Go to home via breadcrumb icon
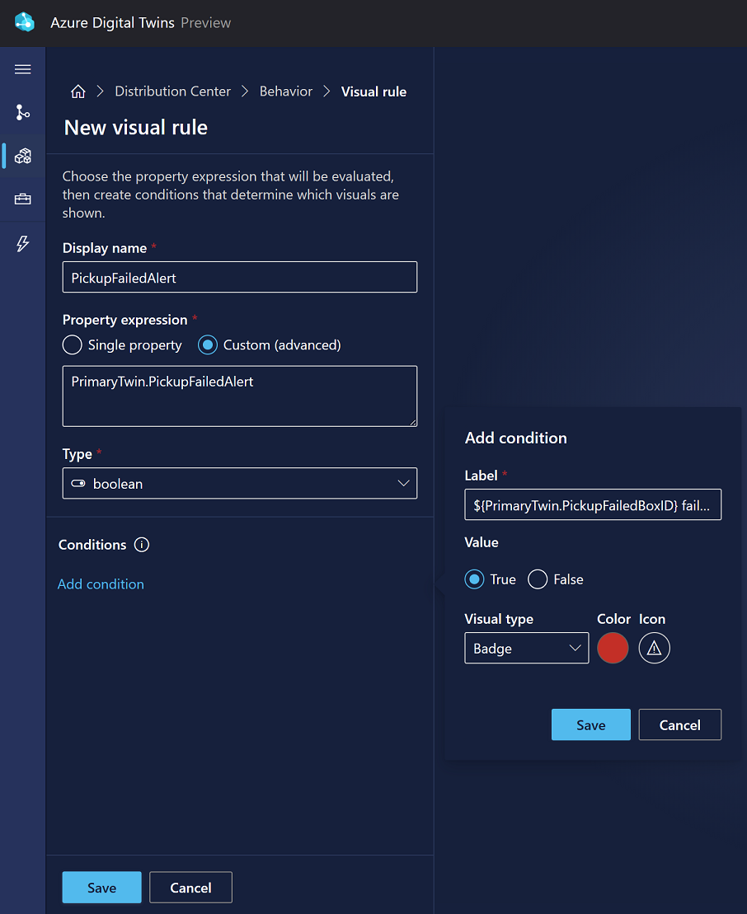Screen dimensions: 747x914 tap(78, 91)
